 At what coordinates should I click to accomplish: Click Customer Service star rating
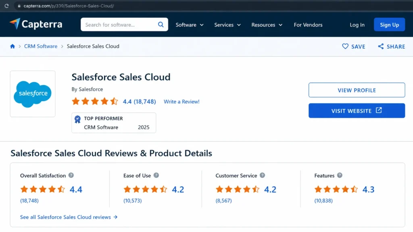pos(238,189)
